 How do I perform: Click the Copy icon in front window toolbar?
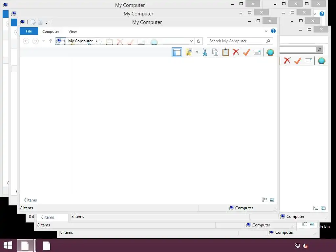215,52
